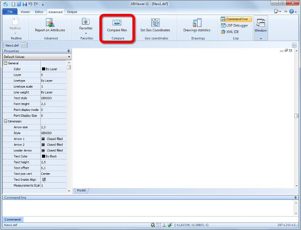Save using the floppy disk icon
Image resolution: width=301 pixels, height=230 pixels.
25,4
